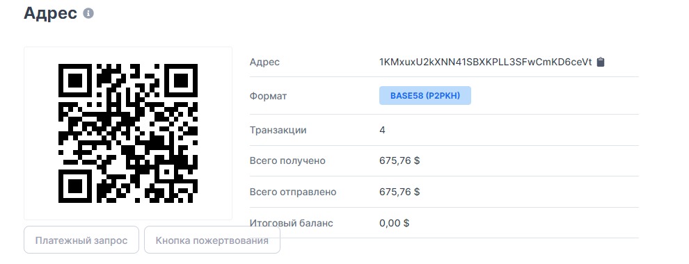Select the final balance 0,00 $
The height and width of the screenshot is (264, 689).
point(394,223)
